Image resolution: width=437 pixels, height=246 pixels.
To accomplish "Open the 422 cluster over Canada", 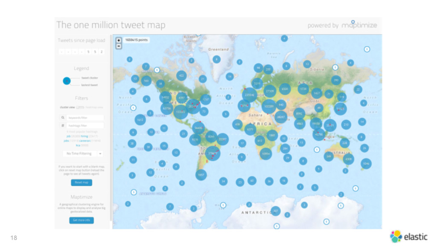I will pyautogui.click(x=181, y=75).
